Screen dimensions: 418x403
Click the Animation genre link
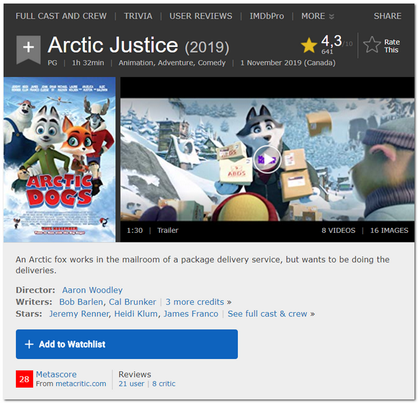[135, 63]
